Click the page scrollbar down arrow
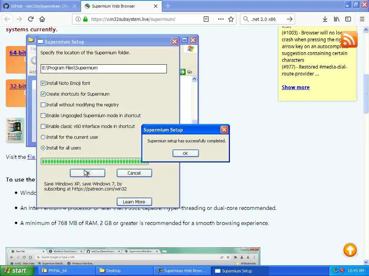 [366, 262]
